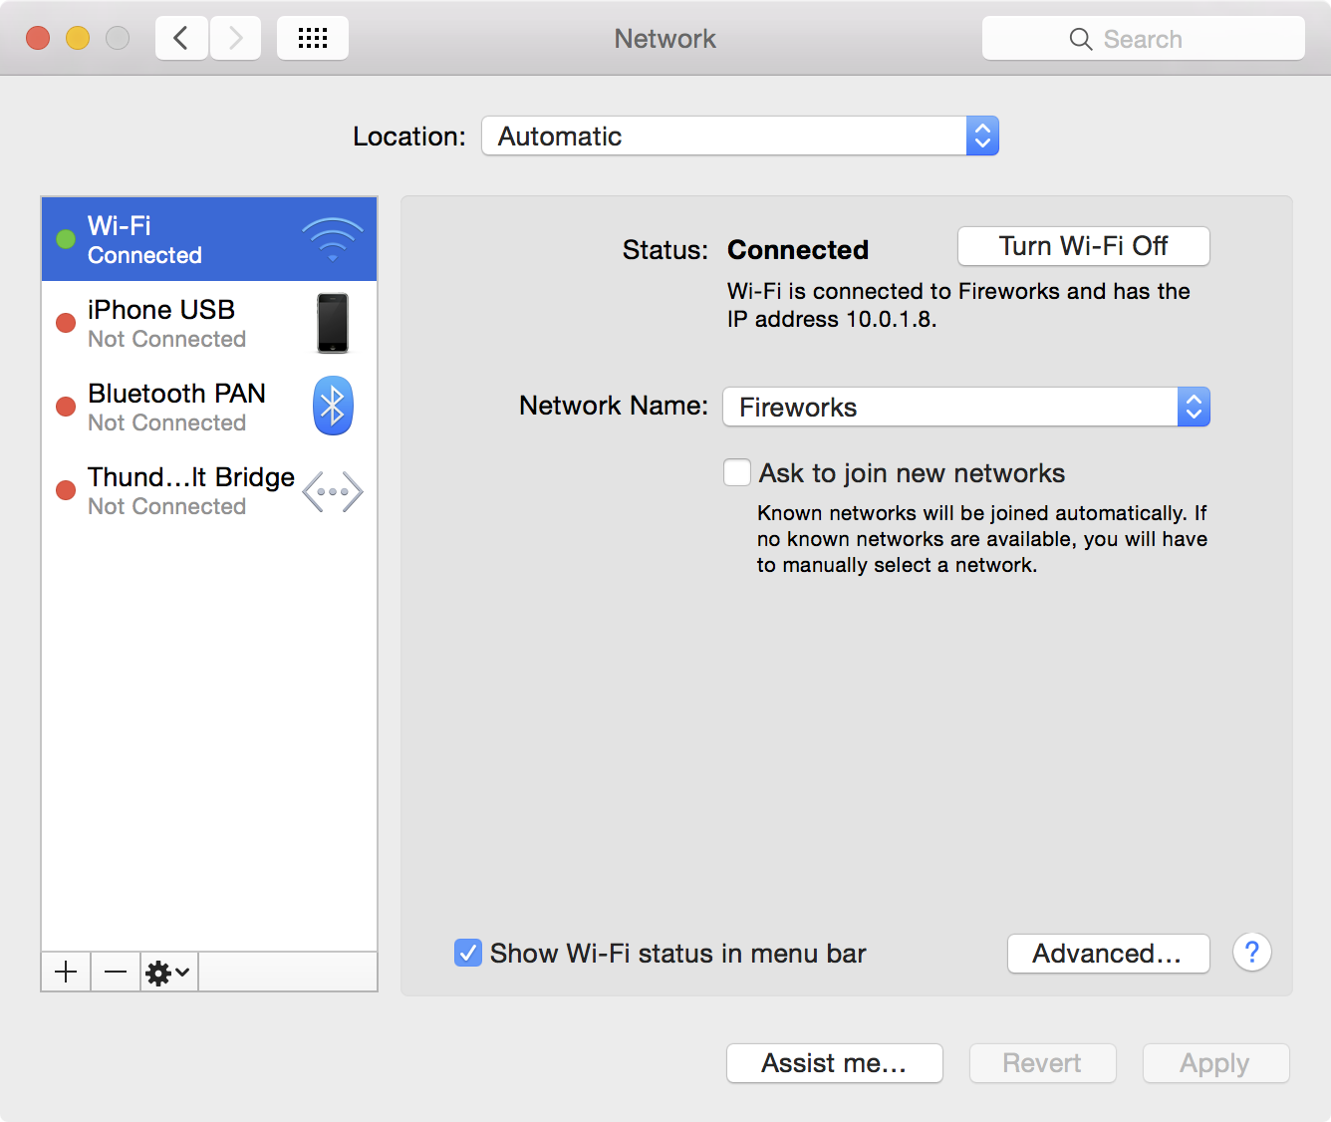The height and width of the screenshot is (1122, 1331).
Task: Click the Connected status text
Action: (798, 249)
